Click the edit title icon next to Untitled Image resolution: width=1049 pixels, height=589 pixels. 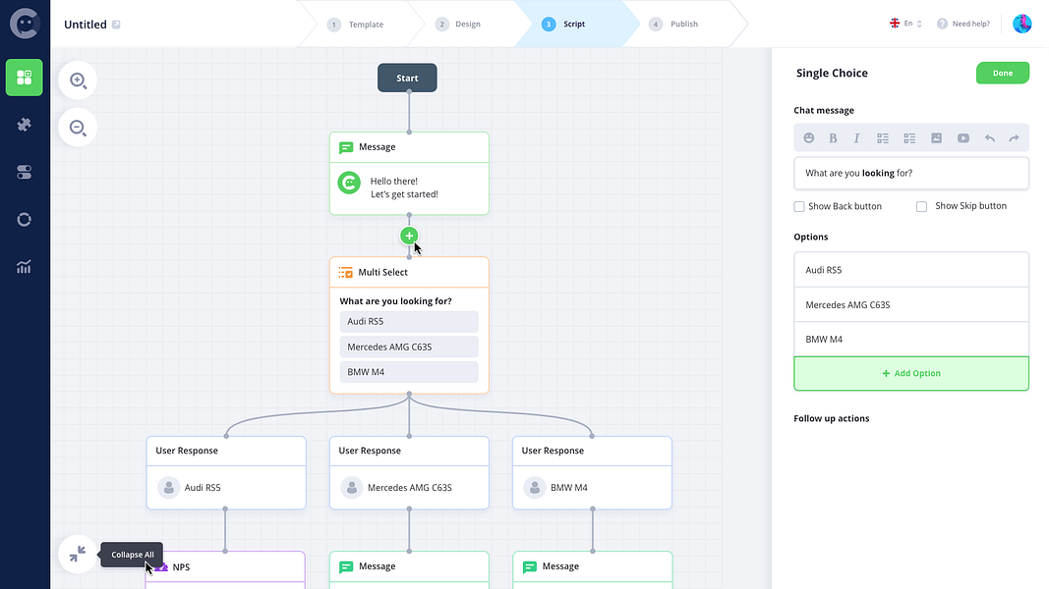tap(116, 25)
